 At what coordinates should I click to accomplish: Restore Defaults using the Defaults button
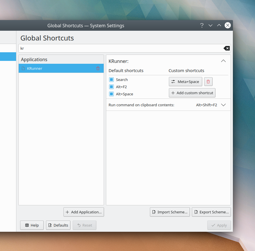click(x=58, y=225)
